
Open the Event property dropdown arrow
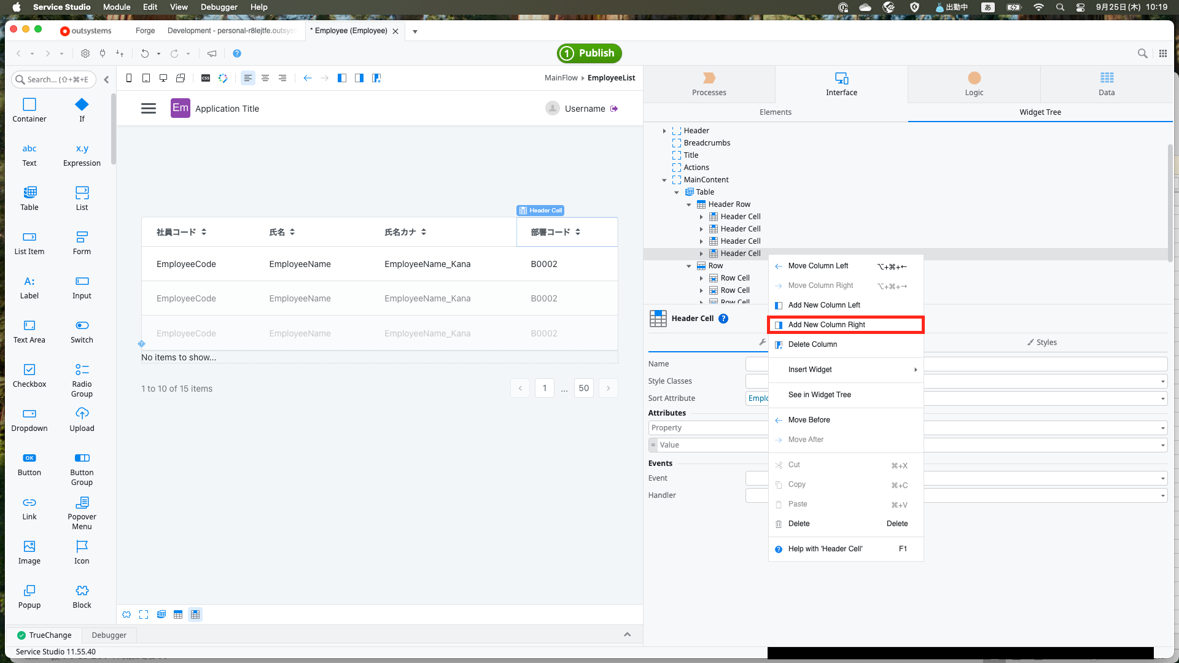coord(1162,478)
